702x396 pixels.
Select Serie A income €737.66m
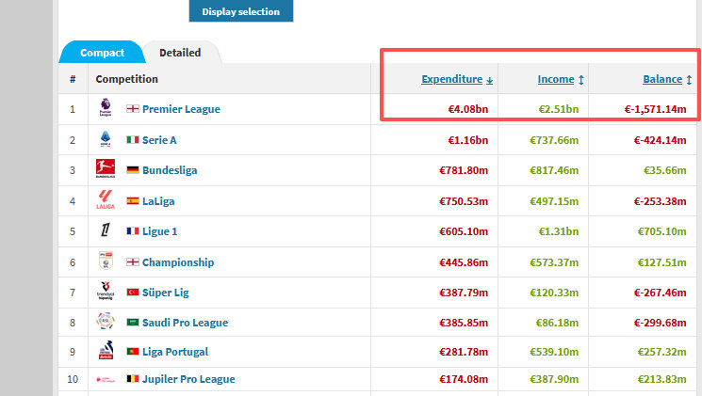[x=554, y=140]
